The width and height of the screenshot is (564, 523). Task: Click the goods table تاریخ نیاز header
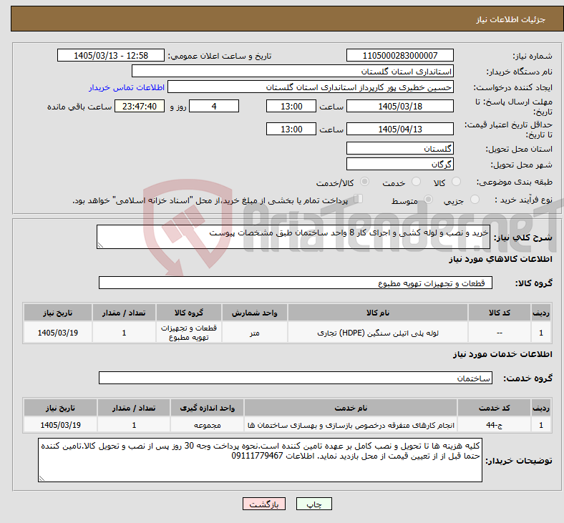click(58, 313)
